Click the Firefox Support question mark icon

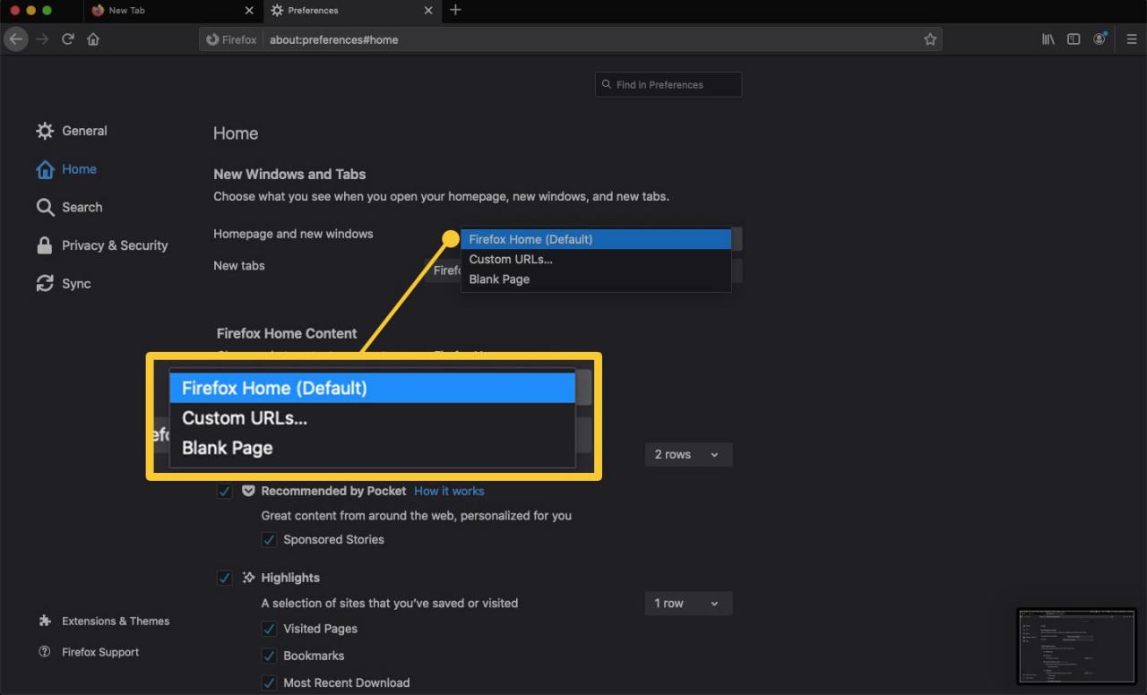pos(45,652)
